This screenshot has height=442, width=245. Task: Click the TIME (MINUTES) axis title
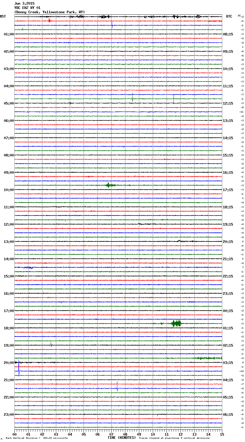tap(121, 438)
